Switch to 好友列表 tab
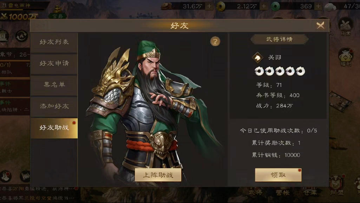360x203 pixels. pos(54,42)
